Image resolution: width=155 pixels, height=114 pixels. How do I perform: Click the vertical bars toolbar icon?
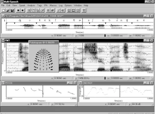29,10
